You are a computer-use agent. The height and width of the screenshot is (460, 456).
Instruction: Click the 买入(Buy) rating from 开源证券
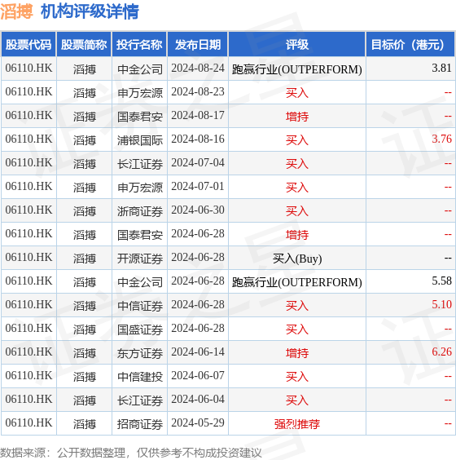point(297,259)
